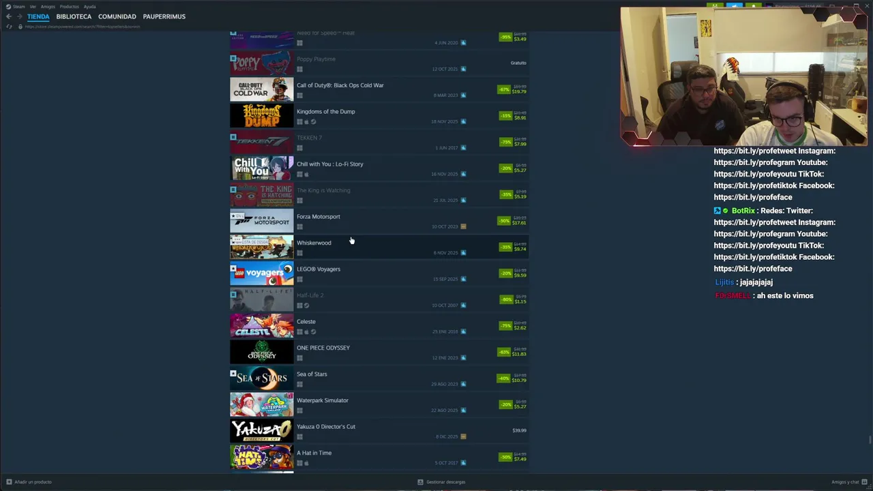The image size is (873, 491).
Task: Open the Call of Duty Black Ops Cold War thumbnail
Action: [x=262, y=89]
